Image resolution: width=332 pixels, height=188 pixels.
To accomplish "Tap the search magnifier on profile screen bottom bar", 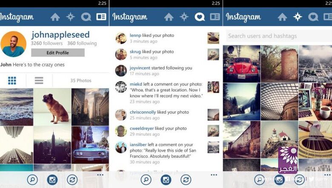I will pos(32,180).
